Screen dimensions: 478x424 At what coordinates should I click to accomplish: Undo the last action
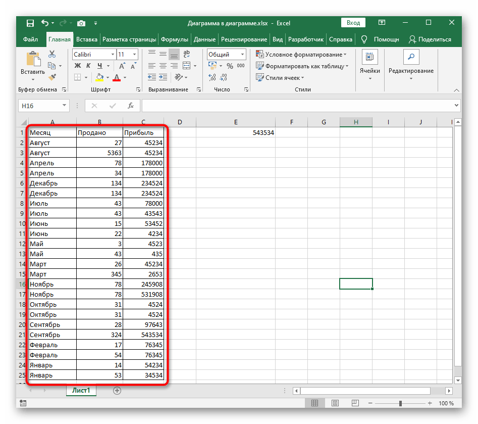[45, 23]
